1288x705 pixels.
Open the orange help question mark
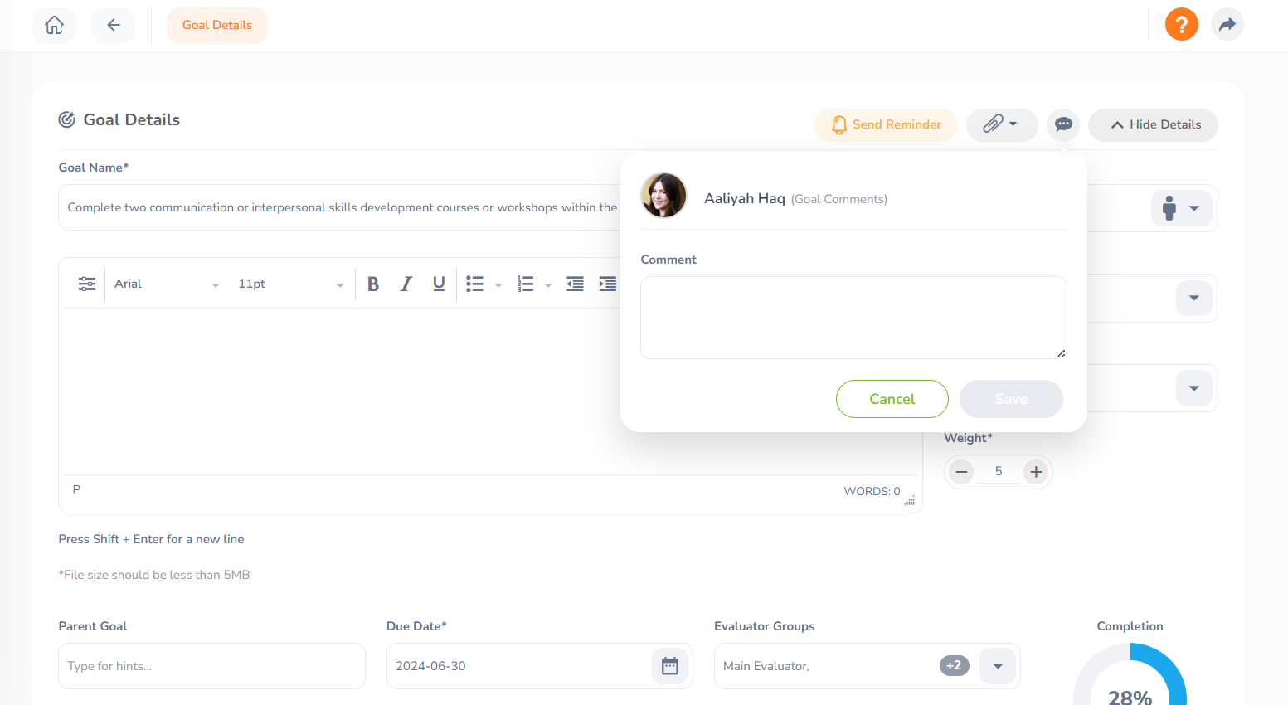[1181, 24]
